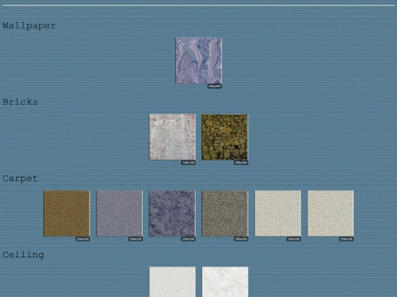
Task: Select the plain lavender-gray carpet texture
Action: click(x=120, y=213)
